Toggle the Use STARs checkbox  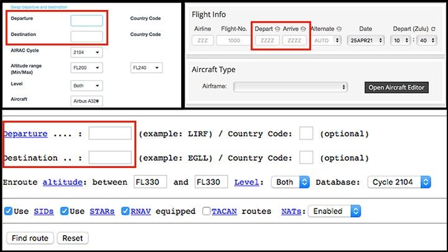[65, 211]
